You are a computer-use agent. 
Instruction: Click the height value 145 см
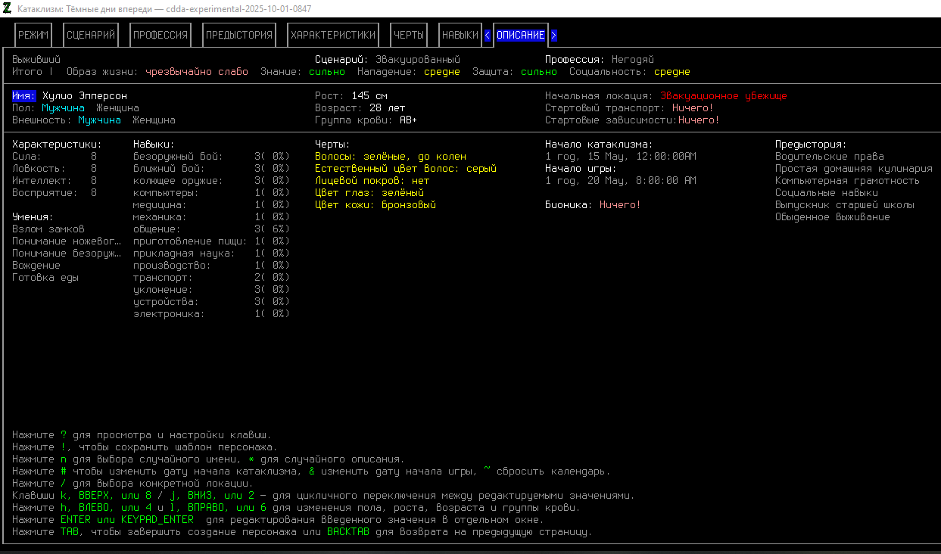[x=369, y=96]
